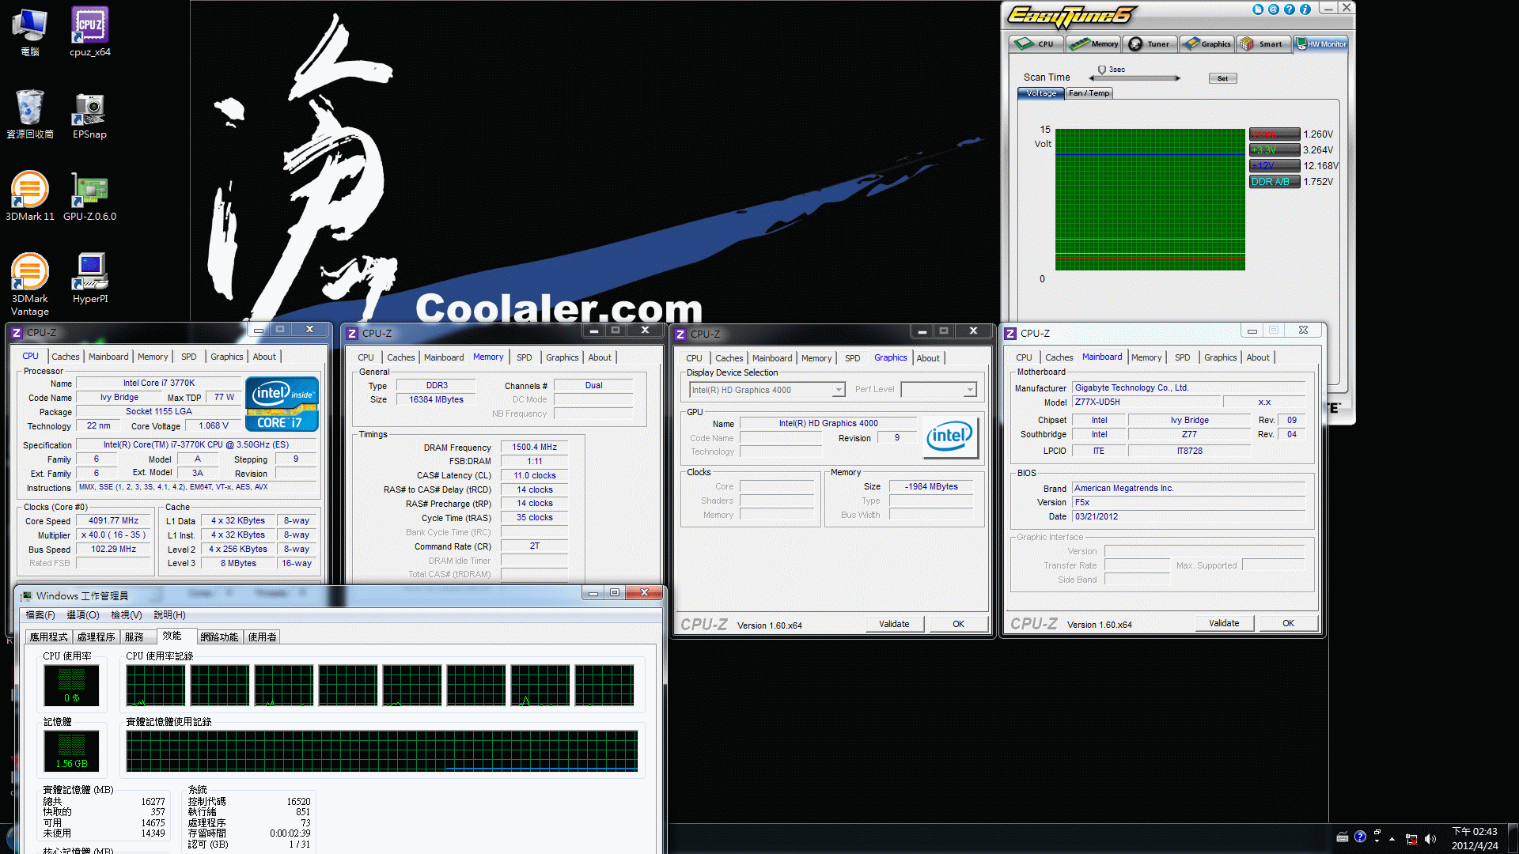This screenshot has width=1519, height=854.
Task: Open 選項(O) menu in Task Manager
Action: (x=83, y=615)
